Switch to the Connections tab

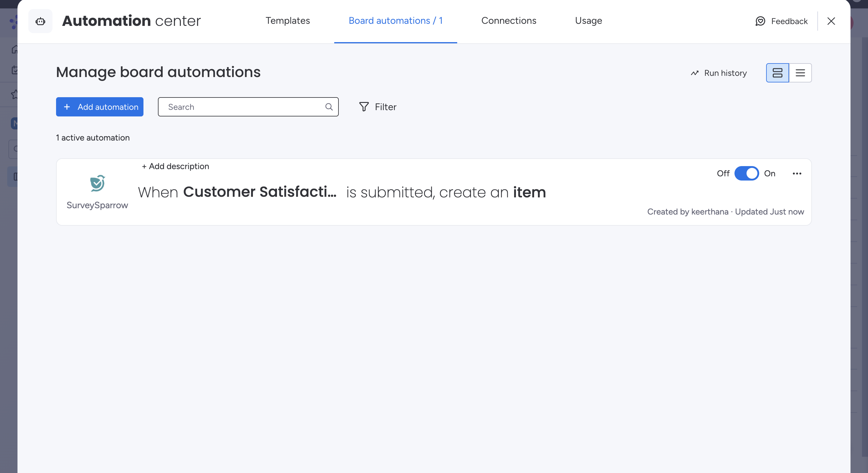(508, 20)
